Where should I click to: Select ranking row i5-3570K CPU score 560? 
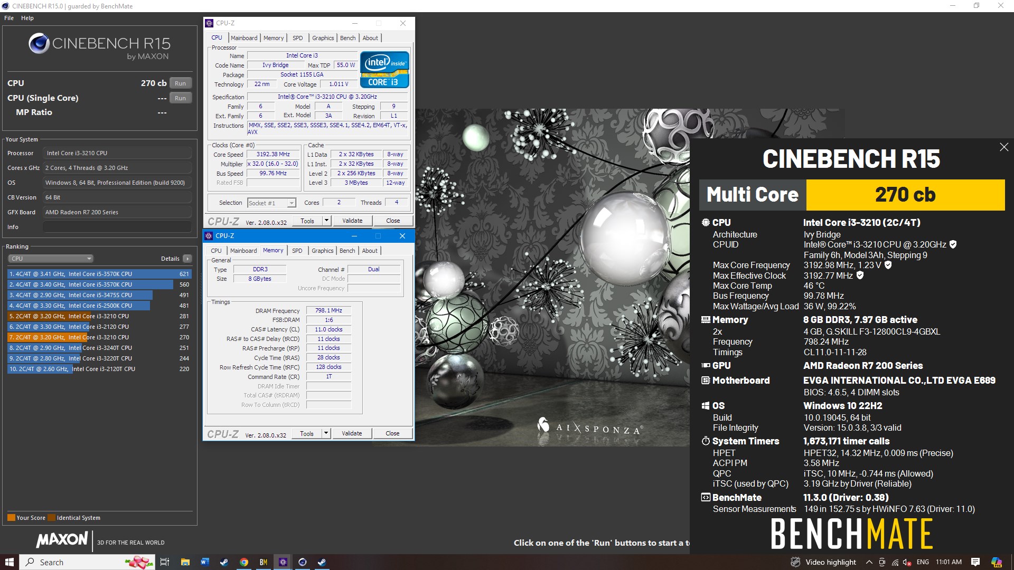tap(99, 284)
